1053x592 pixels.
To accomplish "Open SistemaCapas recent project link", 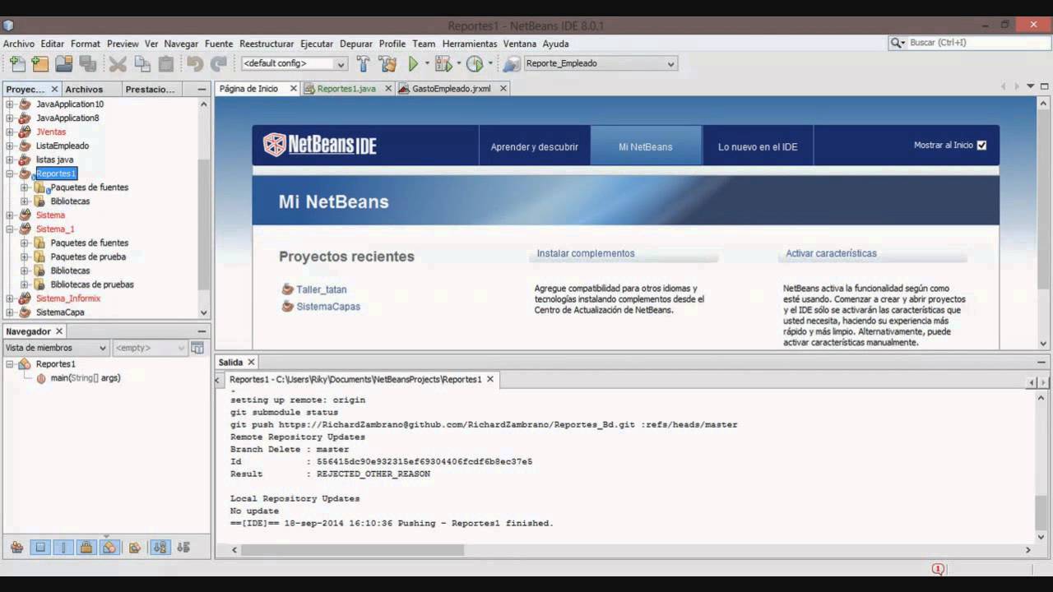I will (x=328, y=307).
